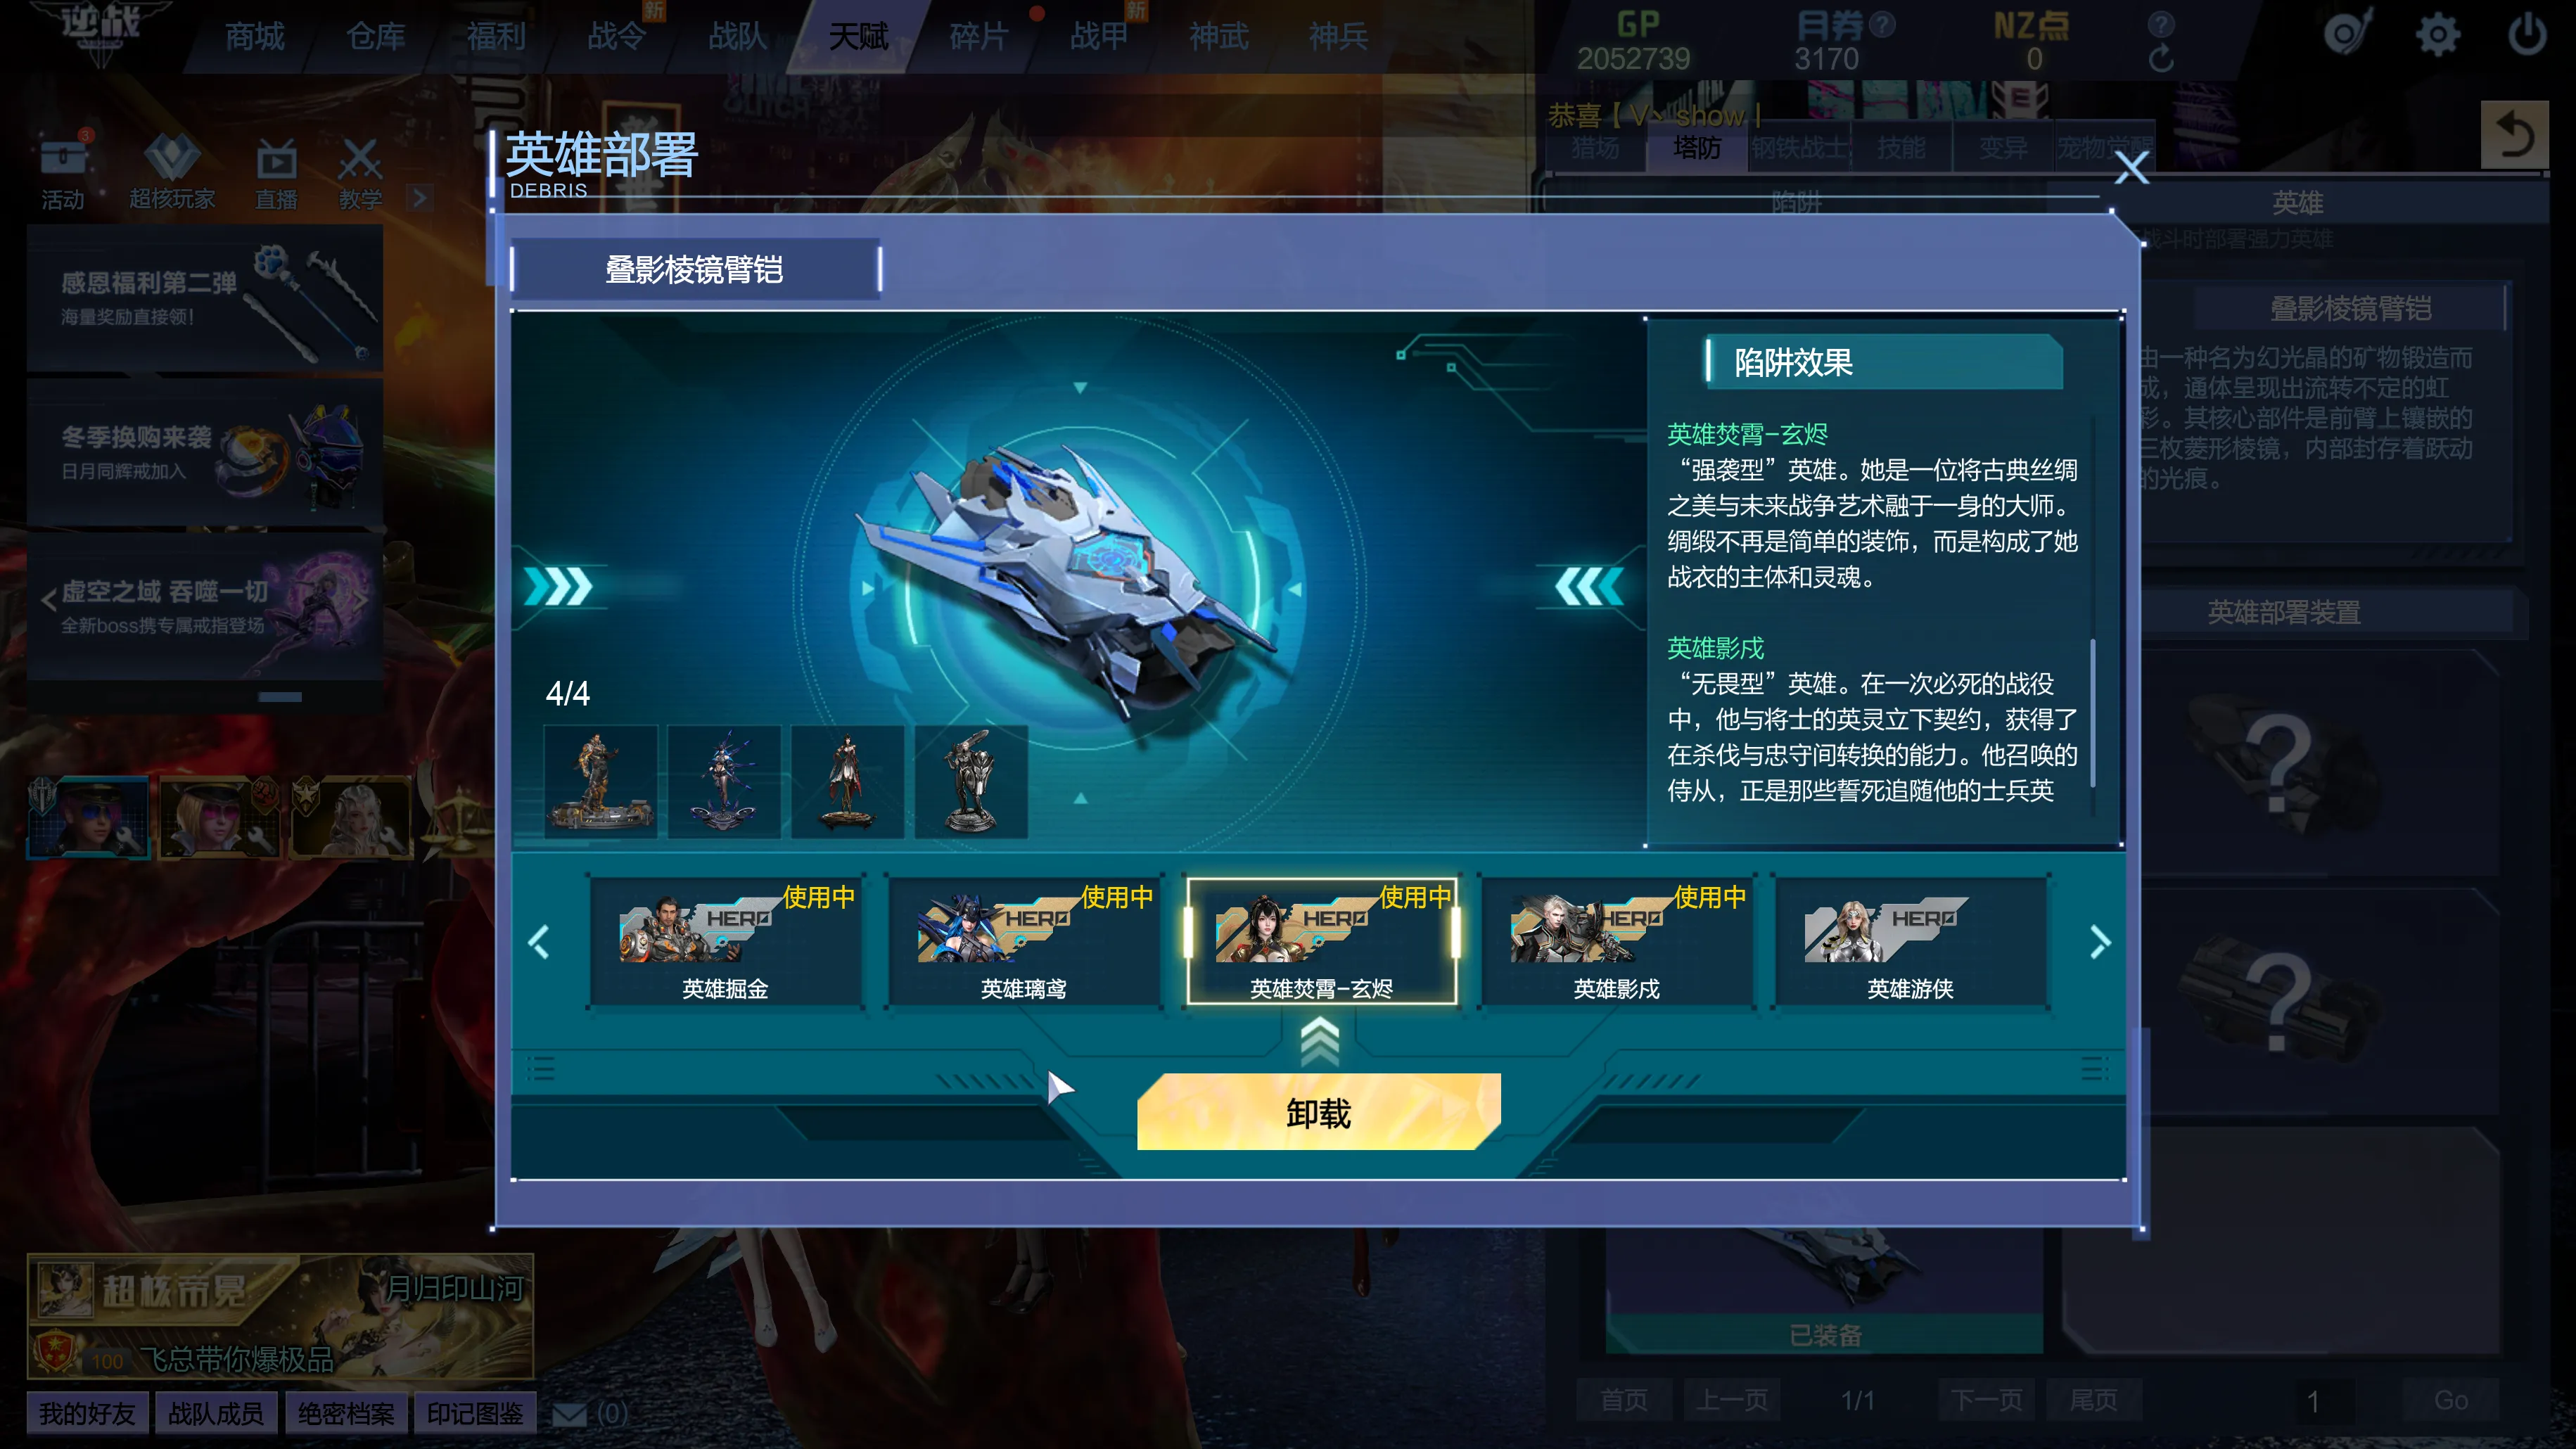Image resolution: width=2576 pixels, height=1449 pixels.
Task: Show next heroes with right chevron
Action: point(2099,942)
